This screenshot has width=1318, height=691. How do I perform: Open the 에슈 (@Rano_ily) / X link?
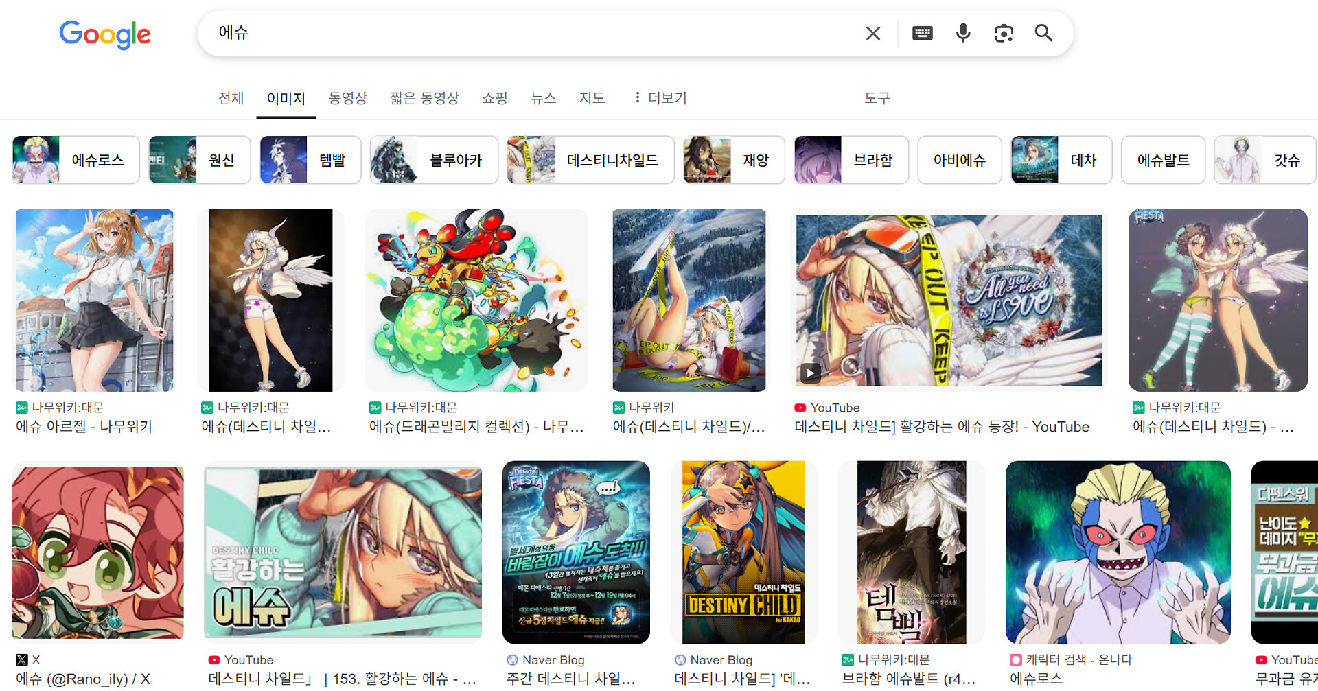(x=83, y=679)
